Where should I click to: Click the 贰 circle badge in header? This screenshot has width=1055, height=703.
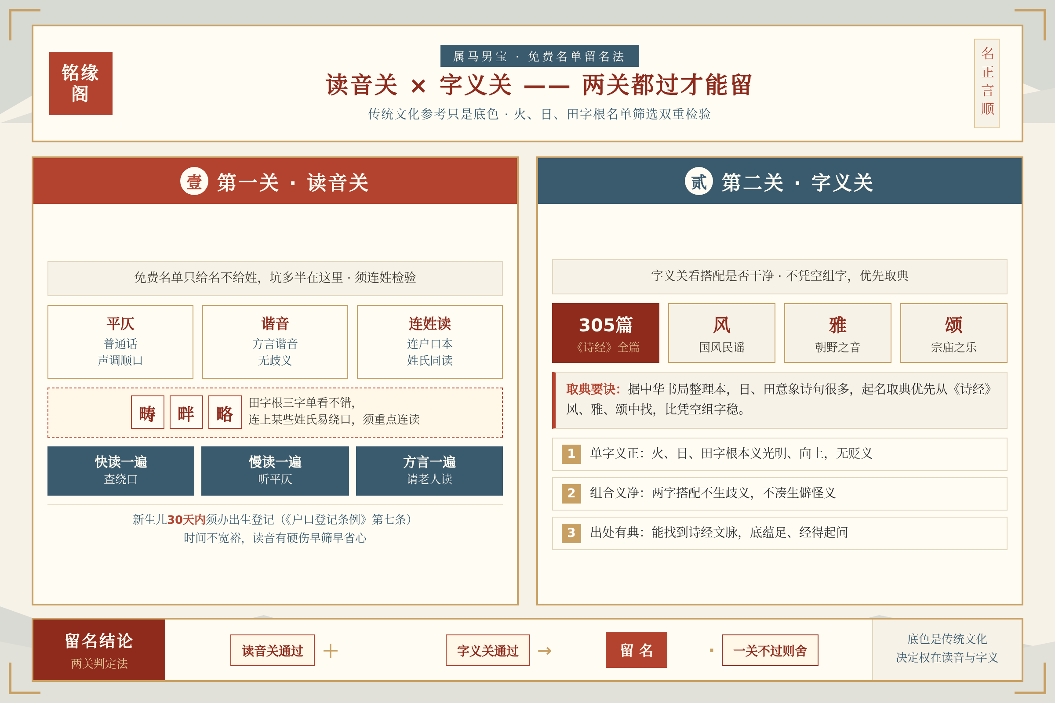[x=698, y=181]
